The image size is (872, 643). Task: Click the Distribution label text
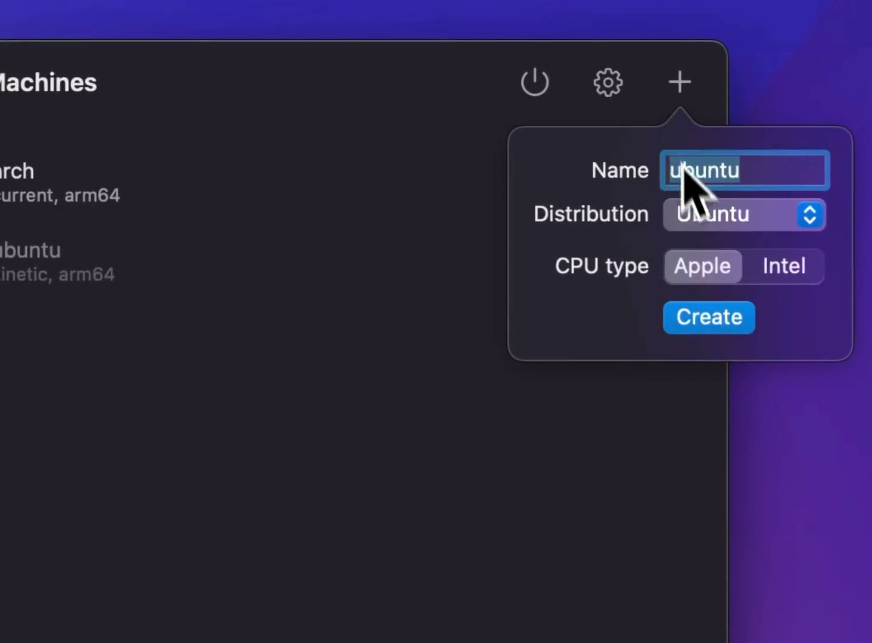point(591,214)
